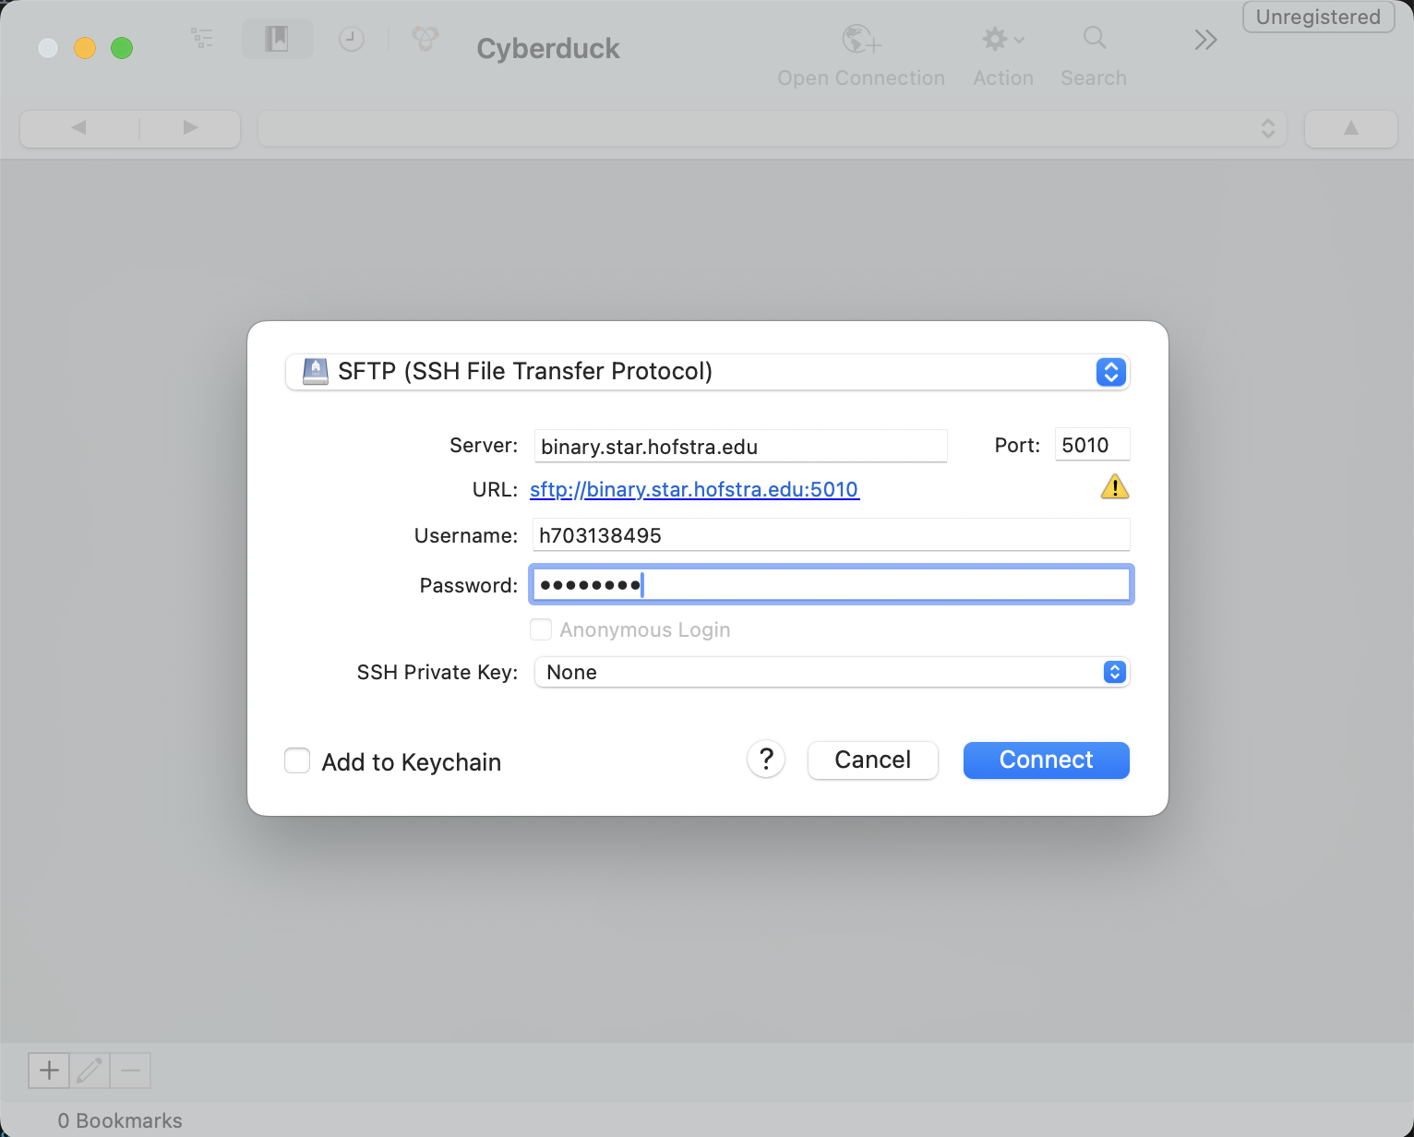Image resolution: width=1414 pixels, height=1137 pixels.
Task: Go back with the left arrow
Action: (79, 127)
